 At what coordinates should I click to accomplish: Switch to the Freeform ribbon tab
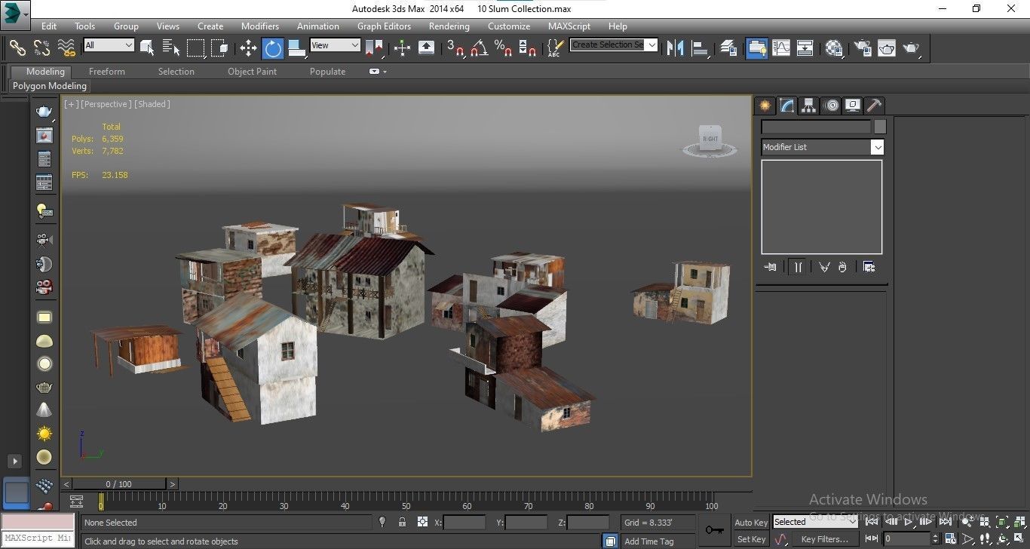107,72
